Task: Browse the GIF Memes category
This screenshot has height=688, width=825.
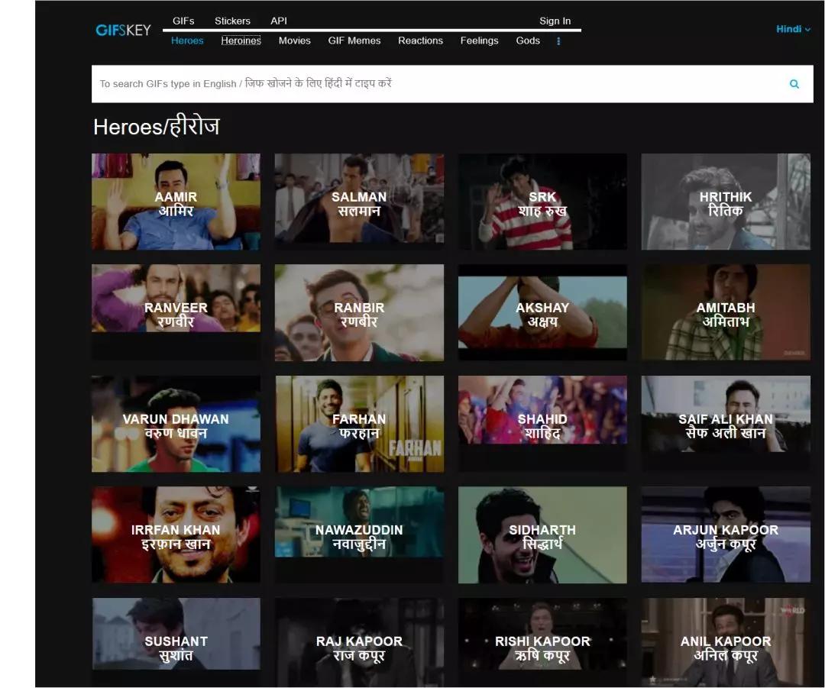Action: (354, 40)
